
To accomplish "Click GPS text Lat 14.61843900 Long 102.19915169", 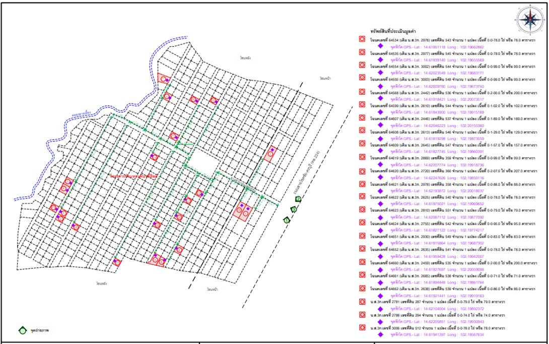I will (437, 112).
